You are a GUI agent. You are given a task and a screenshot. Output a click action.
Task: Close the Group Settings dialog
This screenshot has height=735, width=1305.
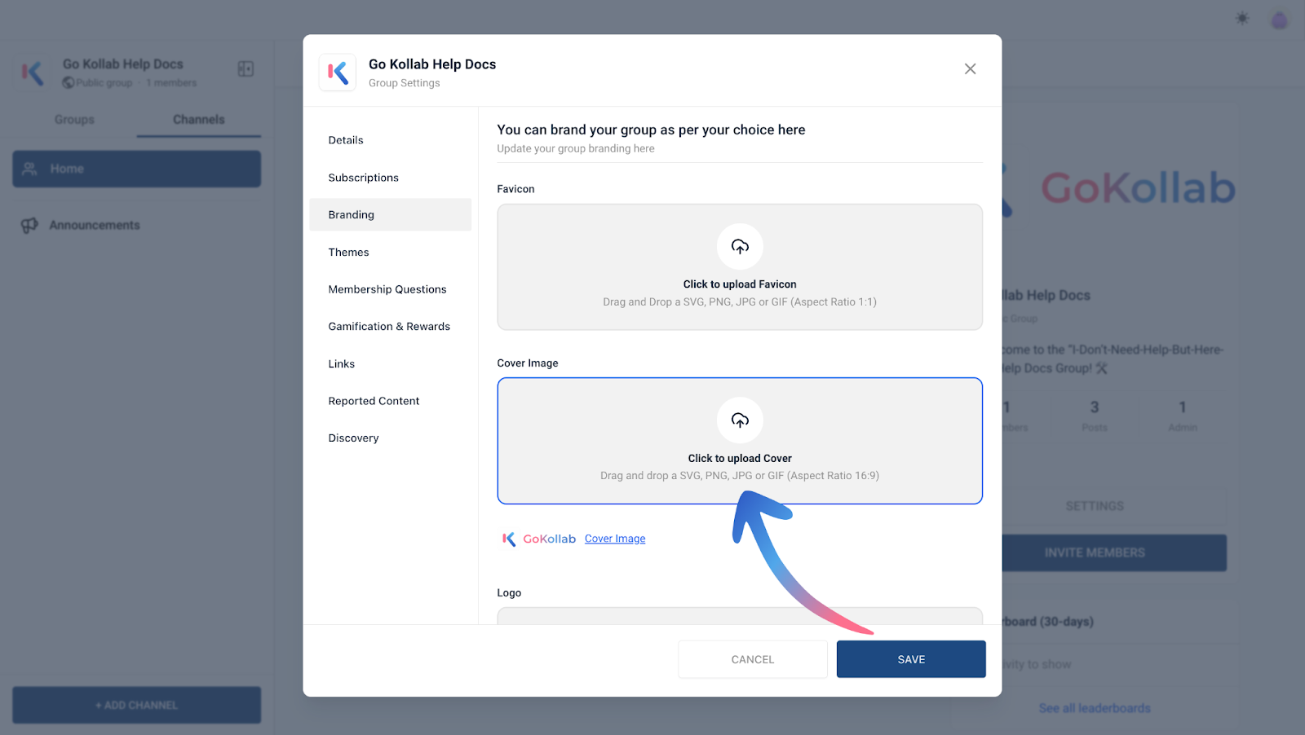[x=970, y=69]
